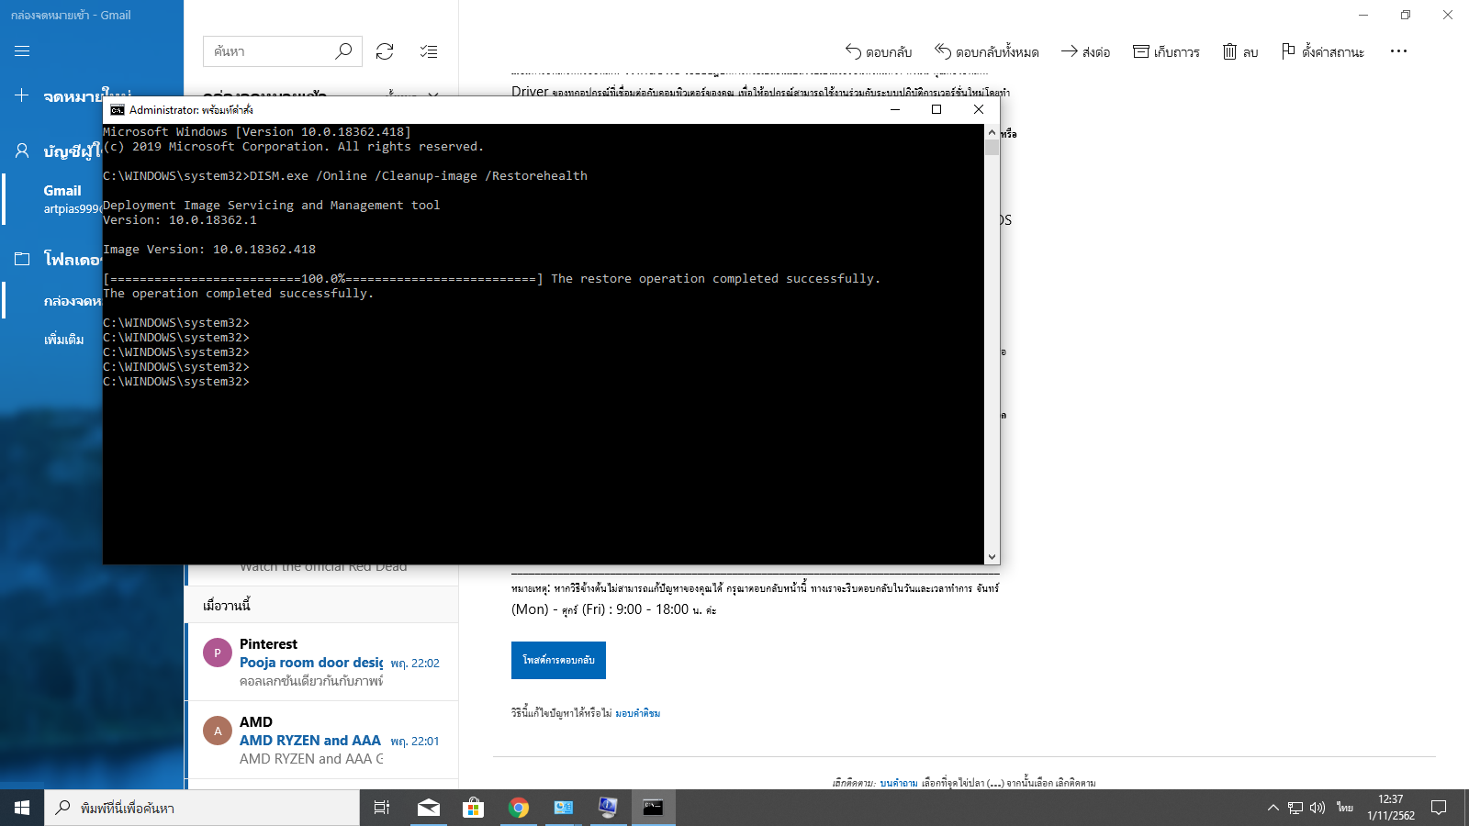The image size is (1469, 826).
Task: Open Google Chrome from taskbar
Action: (519, 808)
